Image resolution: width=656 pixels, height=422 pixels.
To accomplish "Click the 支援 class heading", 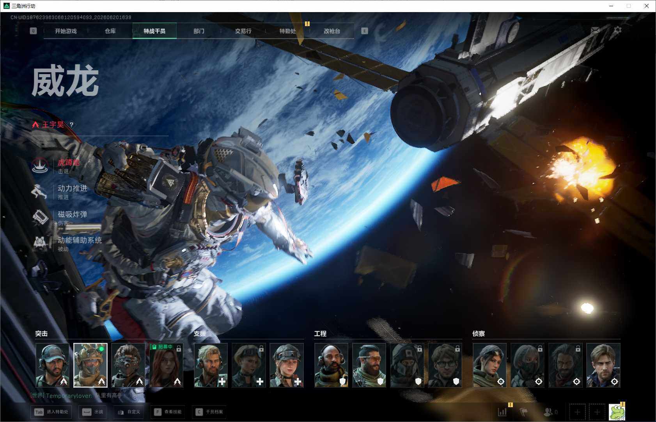I will (200, 334).
